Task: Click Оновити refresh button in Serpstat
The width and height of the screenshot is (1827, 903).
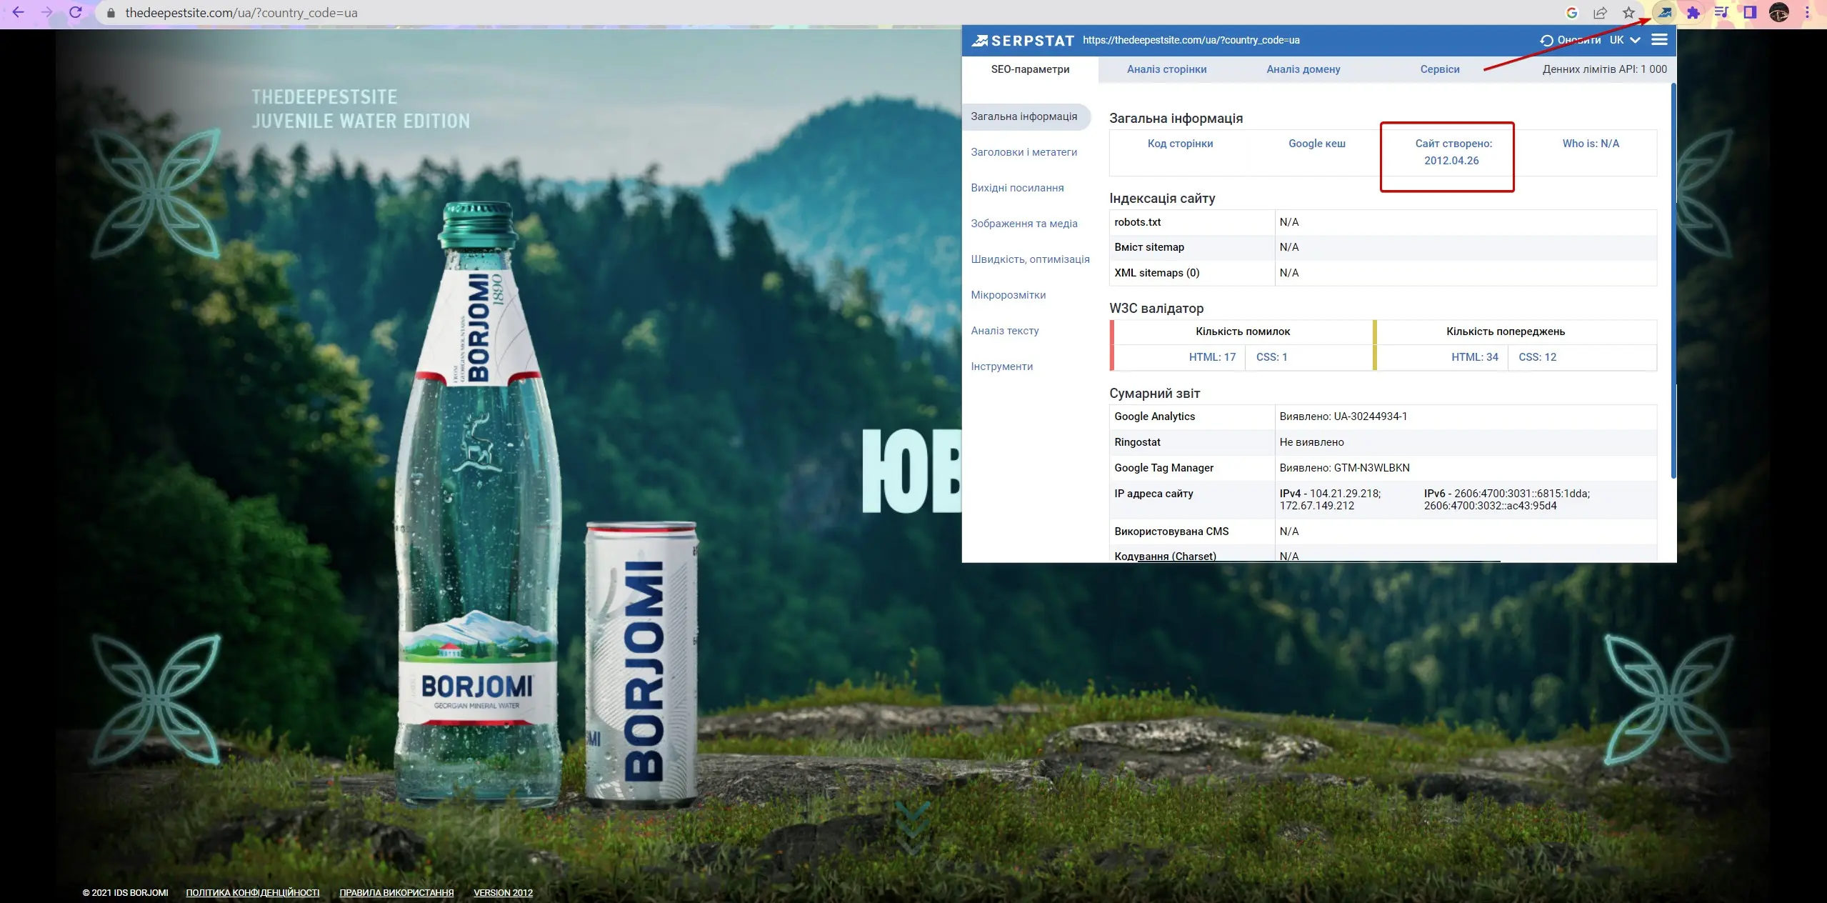Action: coord(1570,40)
